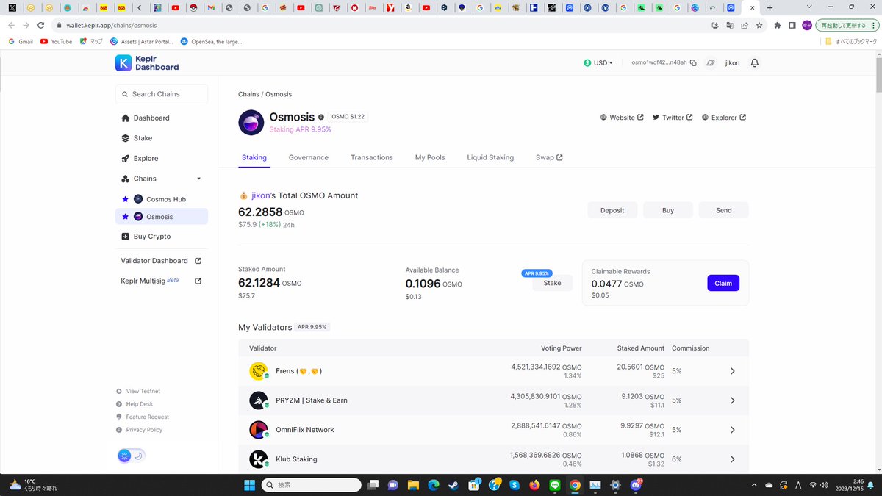Switch to the Transactions tab
This screenshot has width=882, height=496.
372,157
